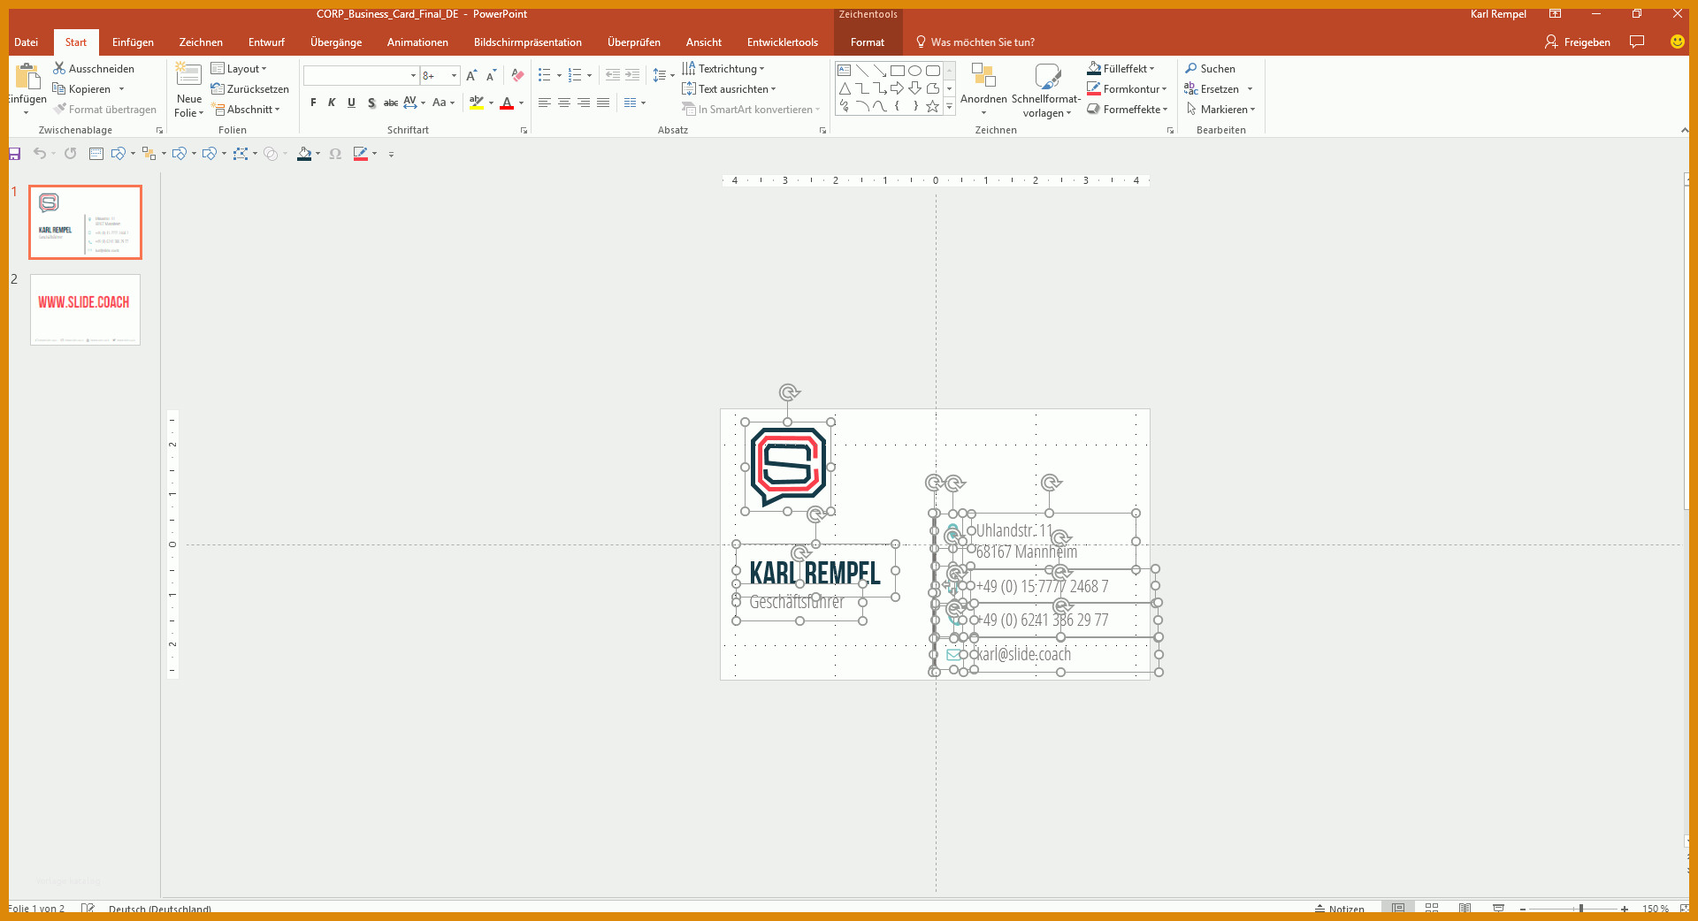Click Notizen in the status bar

coord(1339,909)
